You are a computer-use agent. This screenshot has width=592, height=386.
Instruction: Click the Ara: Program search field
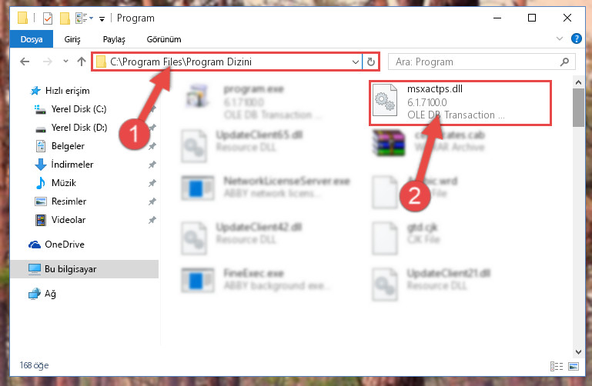point(476,62)
